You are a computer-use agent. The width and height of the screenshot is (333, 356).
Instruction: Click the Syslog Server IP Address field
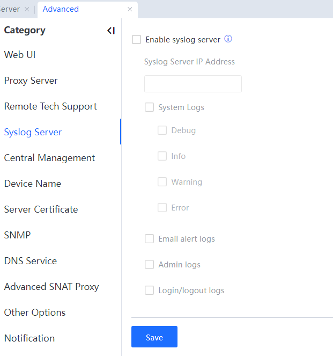point(193,84)
